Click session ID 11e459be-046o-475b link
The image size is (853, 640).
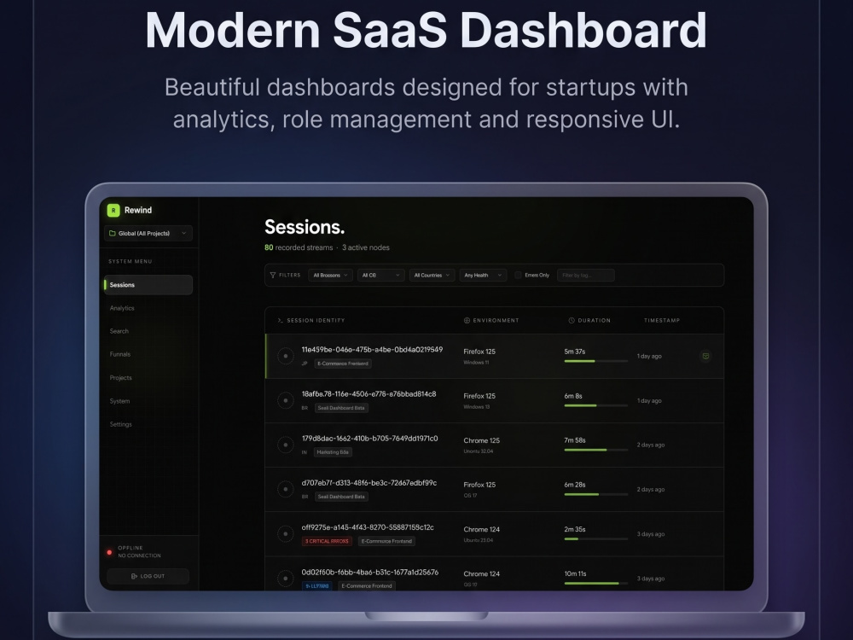tap(372, 349)
